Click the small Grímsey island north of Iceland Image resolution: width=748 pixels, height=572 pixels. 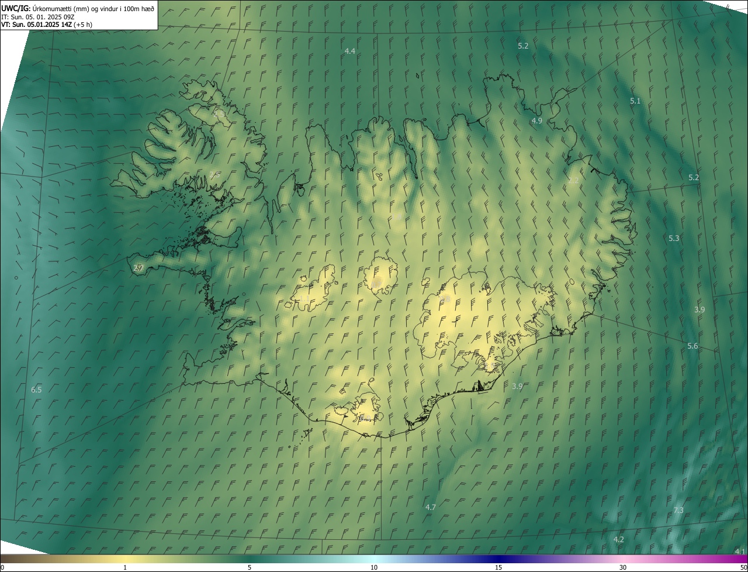418,75
